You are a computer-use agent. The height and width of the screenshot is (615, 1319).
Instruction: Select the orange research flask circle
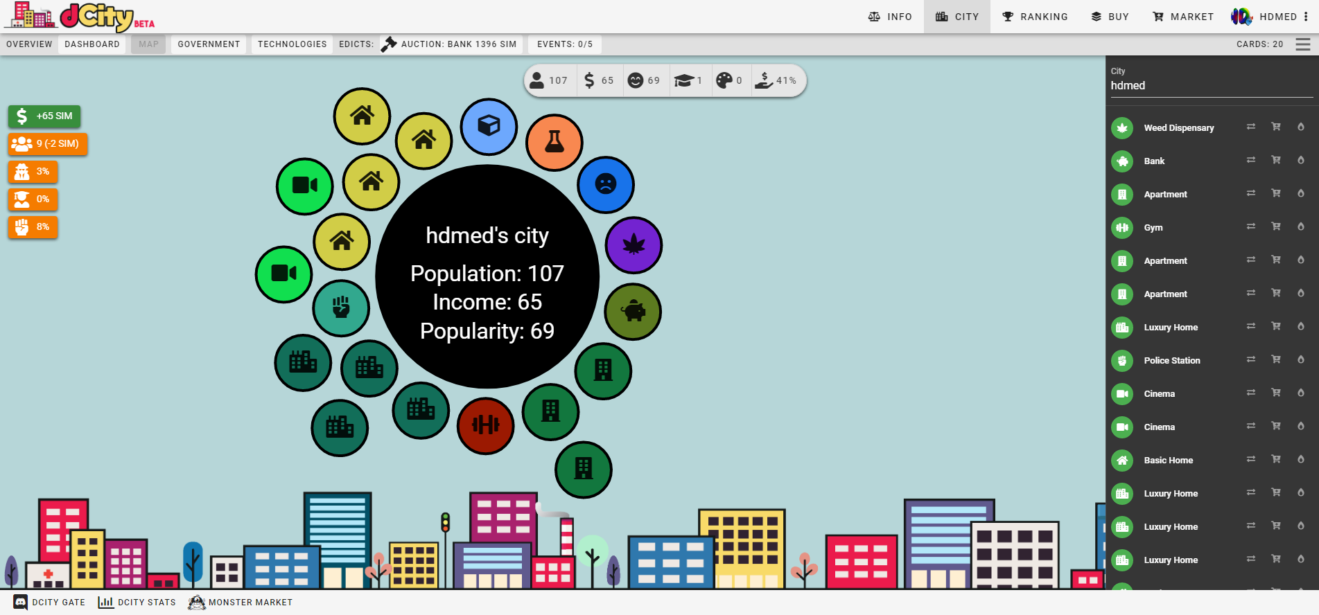pos(554,142)
